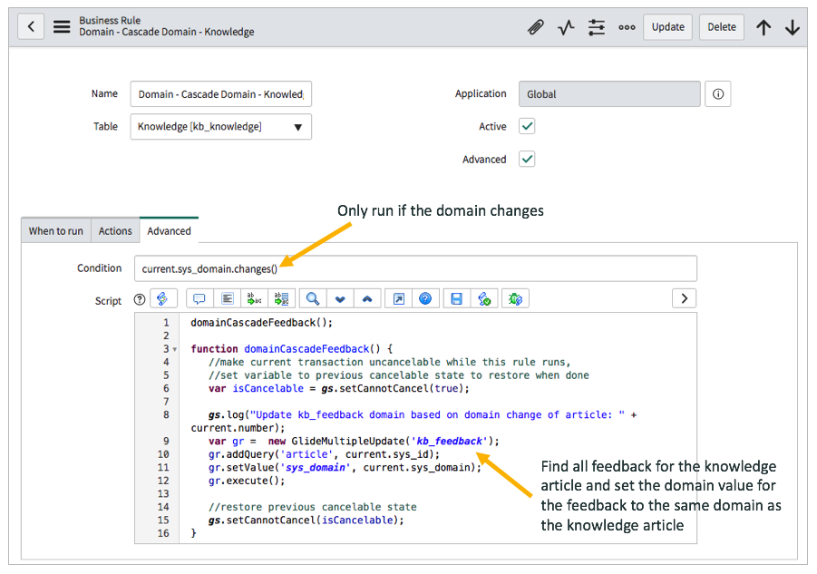Open the more options ellipsis menu
This screenshot has height=574, width=817.
coord(627,27)
